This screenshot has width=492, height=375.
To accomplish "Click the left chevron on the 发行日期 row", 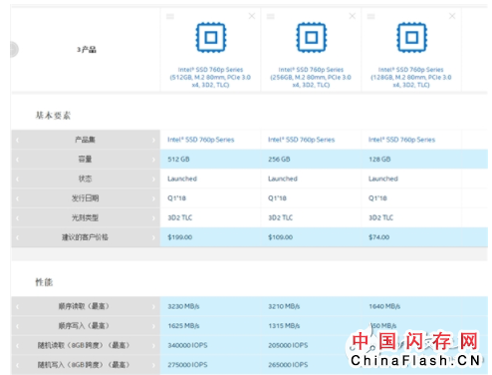I will click(17, 198).
